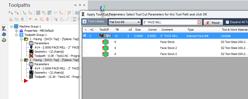Select the Face Stock operation row
248x99 pixels.
pyautogui.click(x=165, y=42)
